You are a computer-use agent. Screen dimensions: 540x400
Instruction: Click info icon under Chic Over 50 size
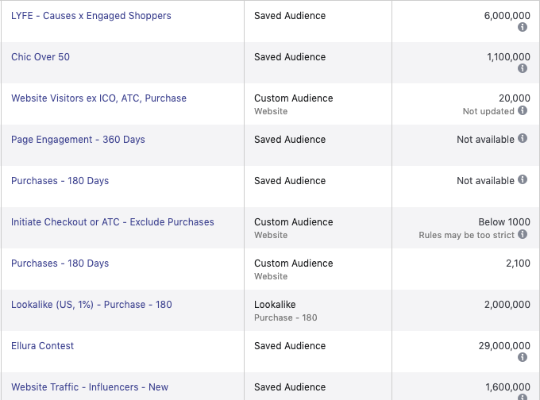523,68
